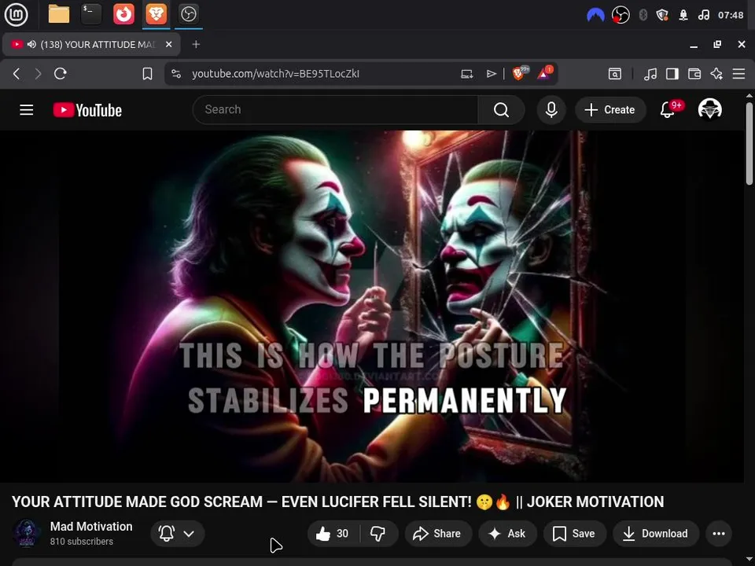Viewport: 755px width, 566px height.
Task: Open the Linux Mint start menu
Action: (x=16, y=14)
